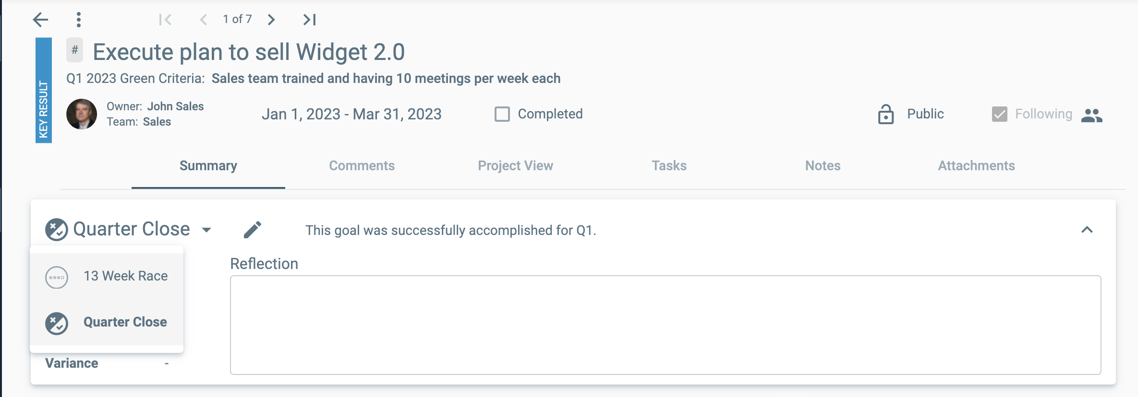The width and height of the screenshot is (1138, 397).
Task: Click the Attachments tab
Action: coord(976,166)
